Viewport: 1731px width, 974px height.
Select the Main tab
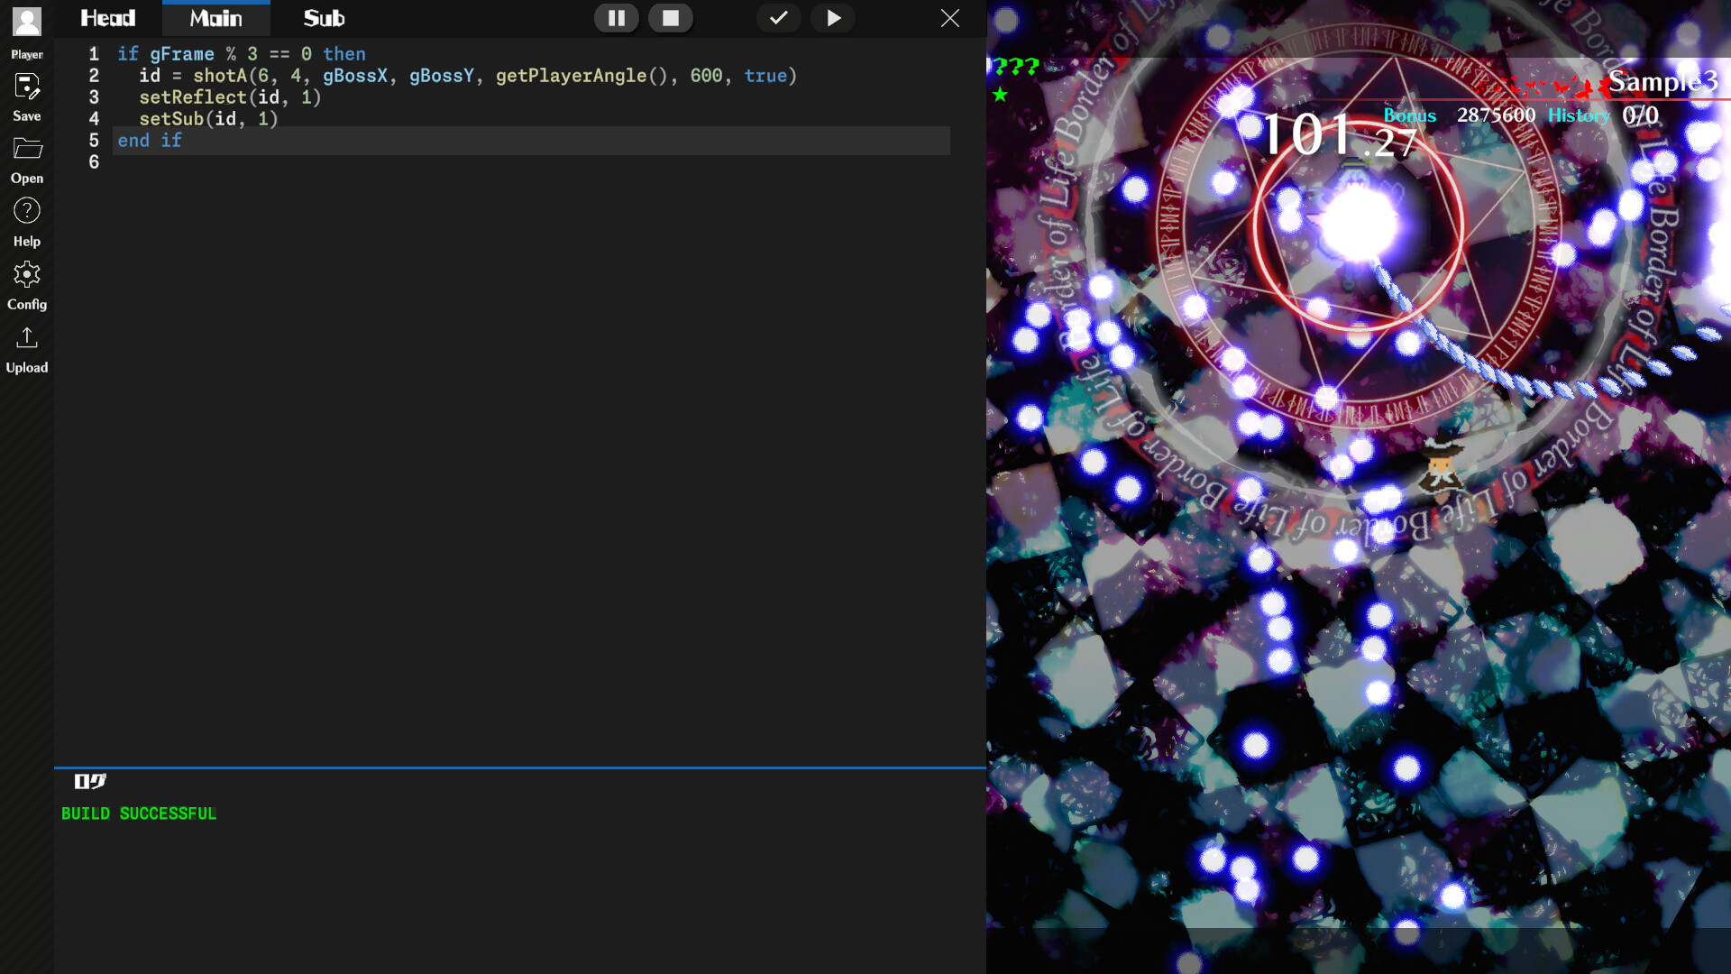point(215,18)
